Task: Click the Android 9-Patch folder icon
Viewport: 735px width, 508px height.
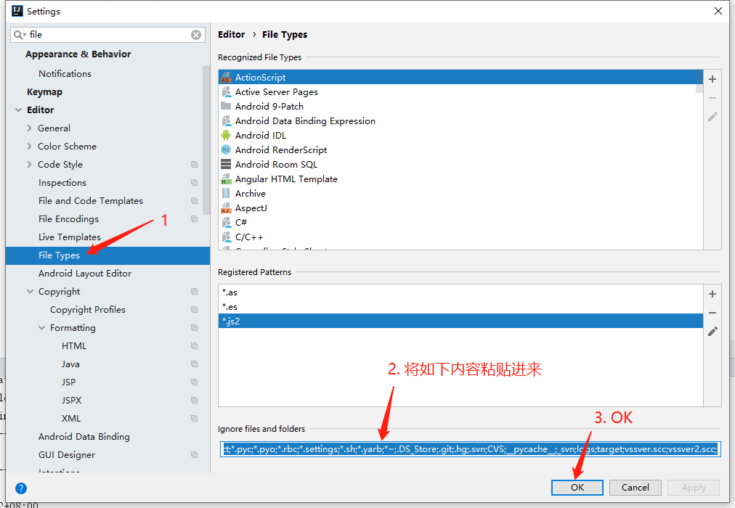Action: click(226, 106)
